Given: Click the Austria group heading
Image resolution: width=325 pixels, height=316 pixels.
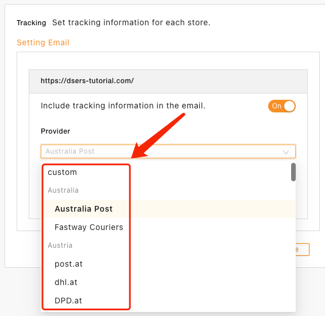Looking at the screenshot, I should point(60,245).
